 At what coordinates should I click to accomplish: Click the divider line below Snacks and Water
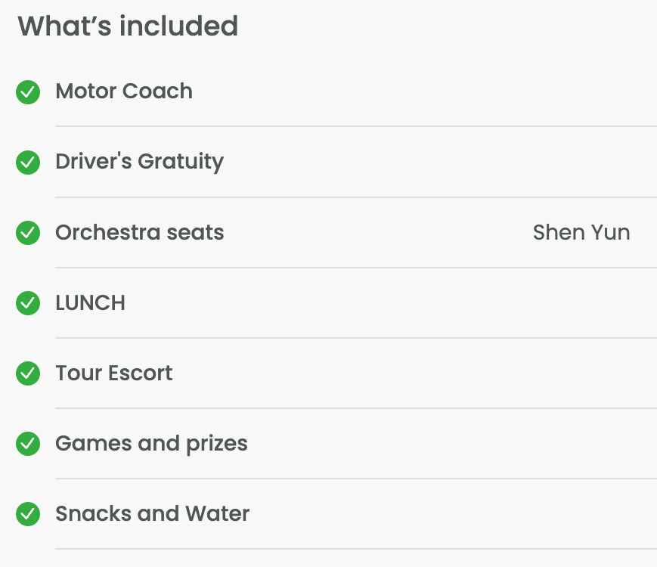(355, 548)
